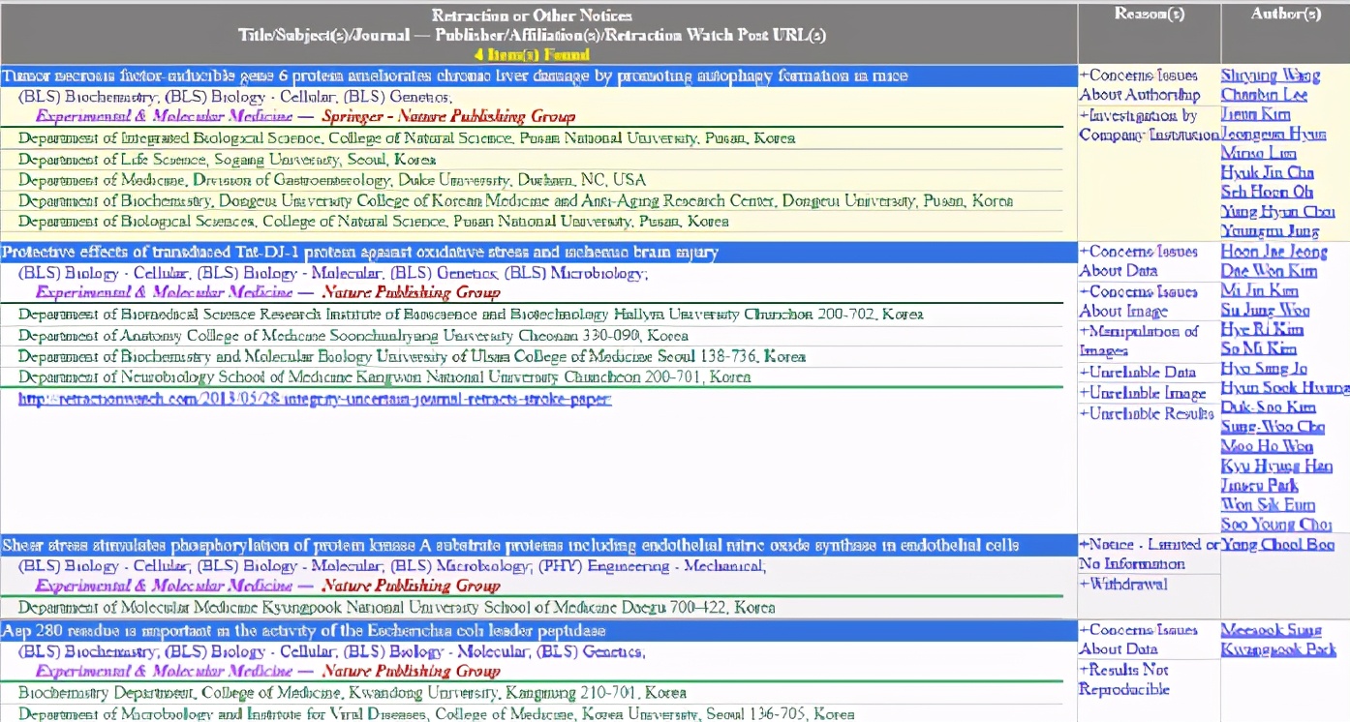
Task: Click the Reason(s) column header
Action: click(1149, 14)
